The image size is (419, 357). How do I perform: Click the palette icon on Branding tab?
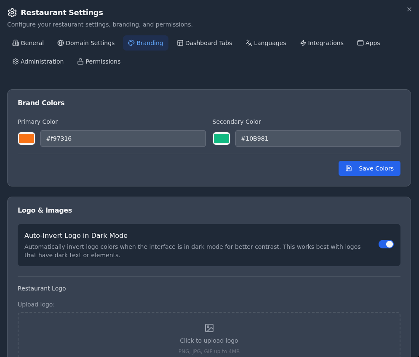coord(131,43)
